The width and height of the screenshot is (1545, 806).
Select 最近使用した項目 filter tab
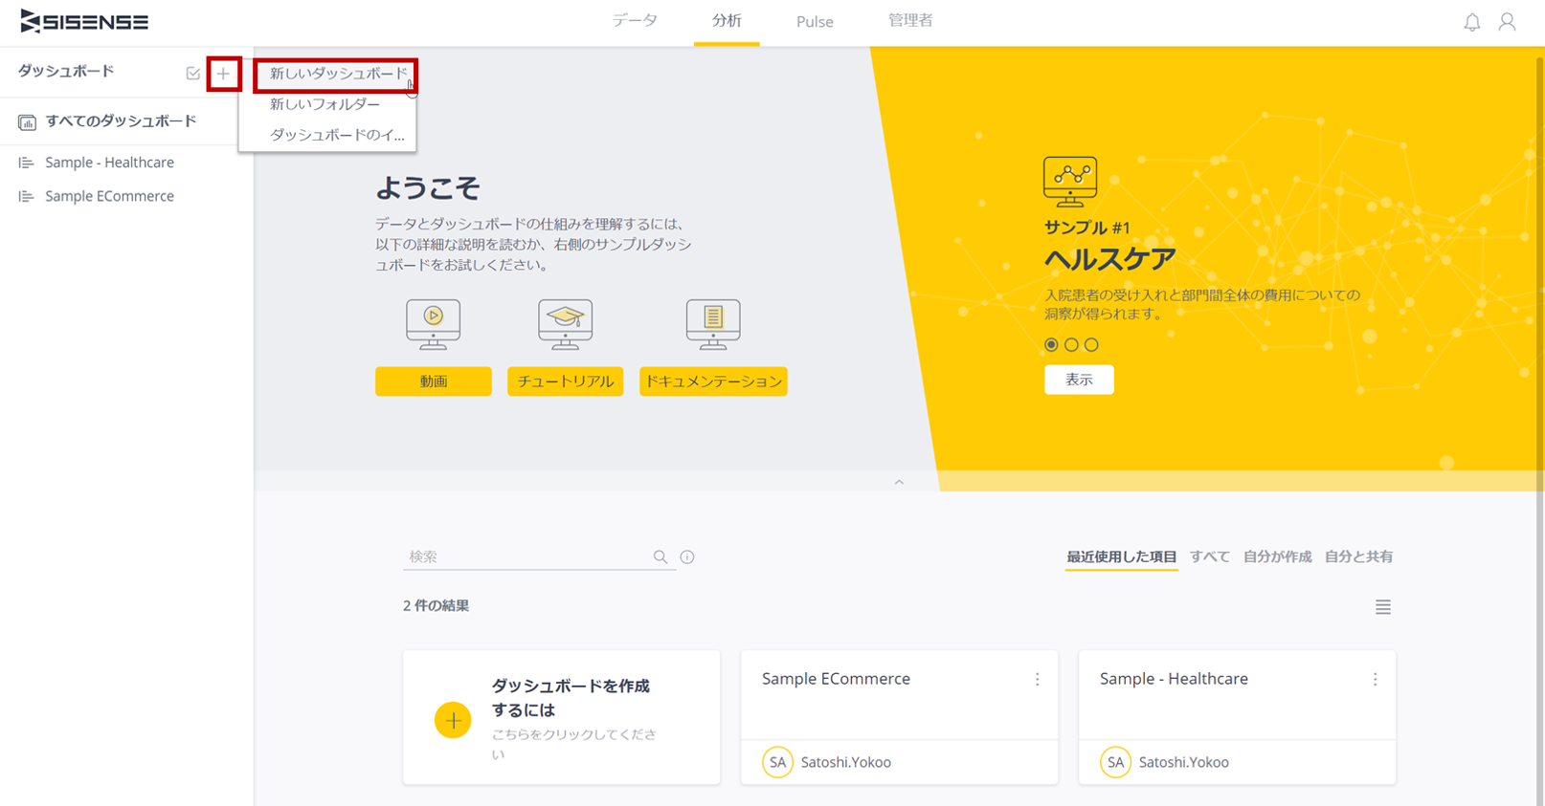click(1121, 556)
